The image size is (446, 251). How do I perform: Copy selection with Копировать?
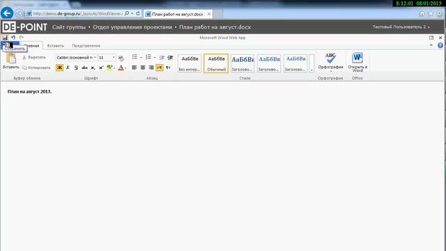pyautogui.click(x=36, y=68)
